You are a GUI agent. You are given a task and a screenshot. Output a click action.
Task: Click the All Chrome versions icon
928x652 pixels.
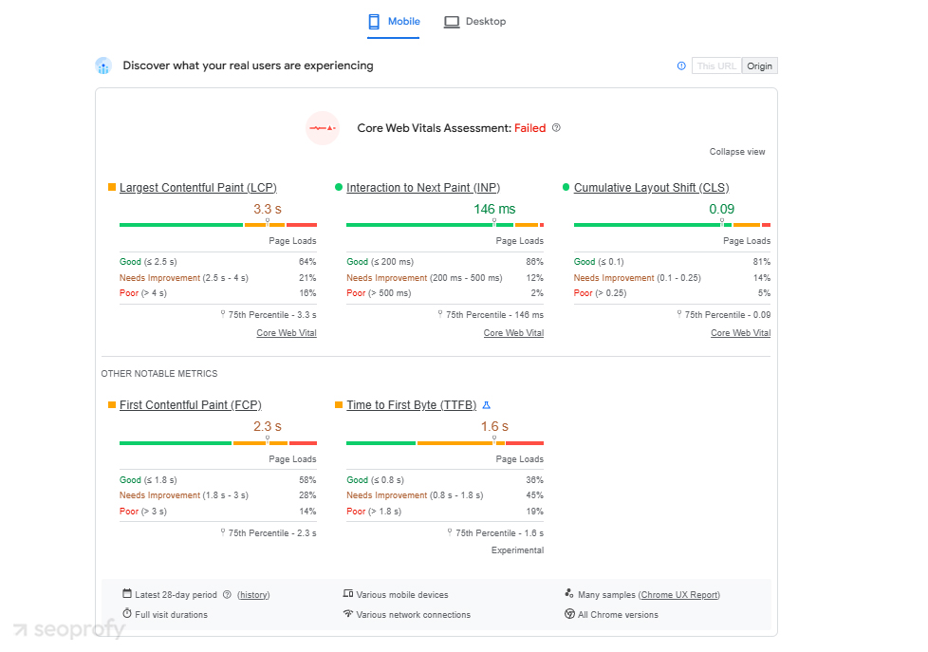(x=569, y=614)
